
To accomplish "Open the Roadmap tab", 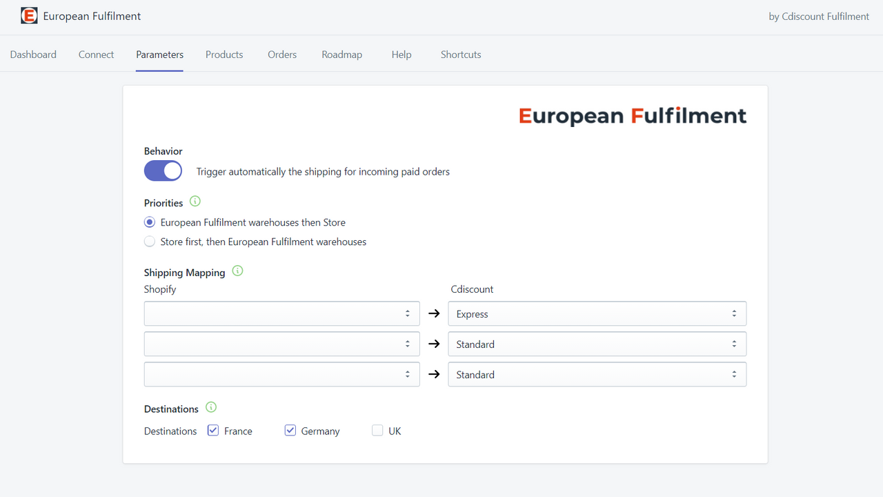I will pos(341,55).
